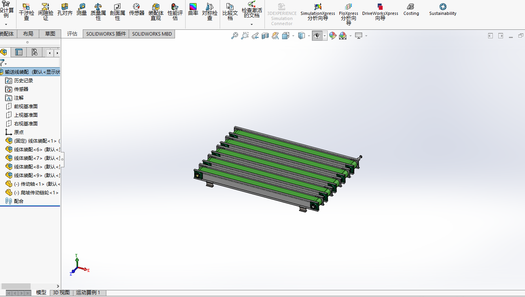Switch to the 布局 ribbon tab
Viewport: 525px width, 297px height.
point(28,34)
